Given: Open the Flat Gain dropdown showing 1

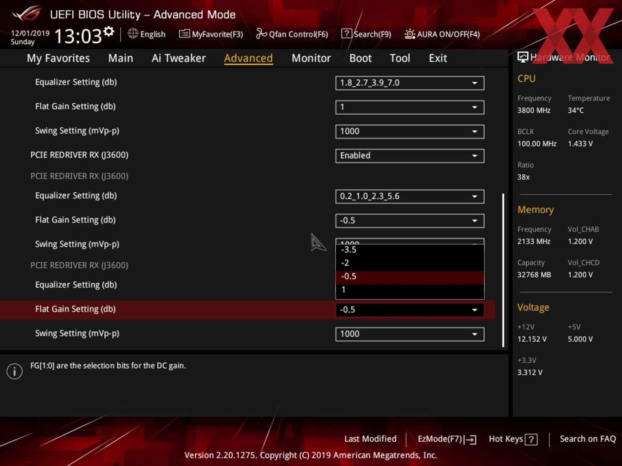Looking at the screenshot, I should pos(410,107).
